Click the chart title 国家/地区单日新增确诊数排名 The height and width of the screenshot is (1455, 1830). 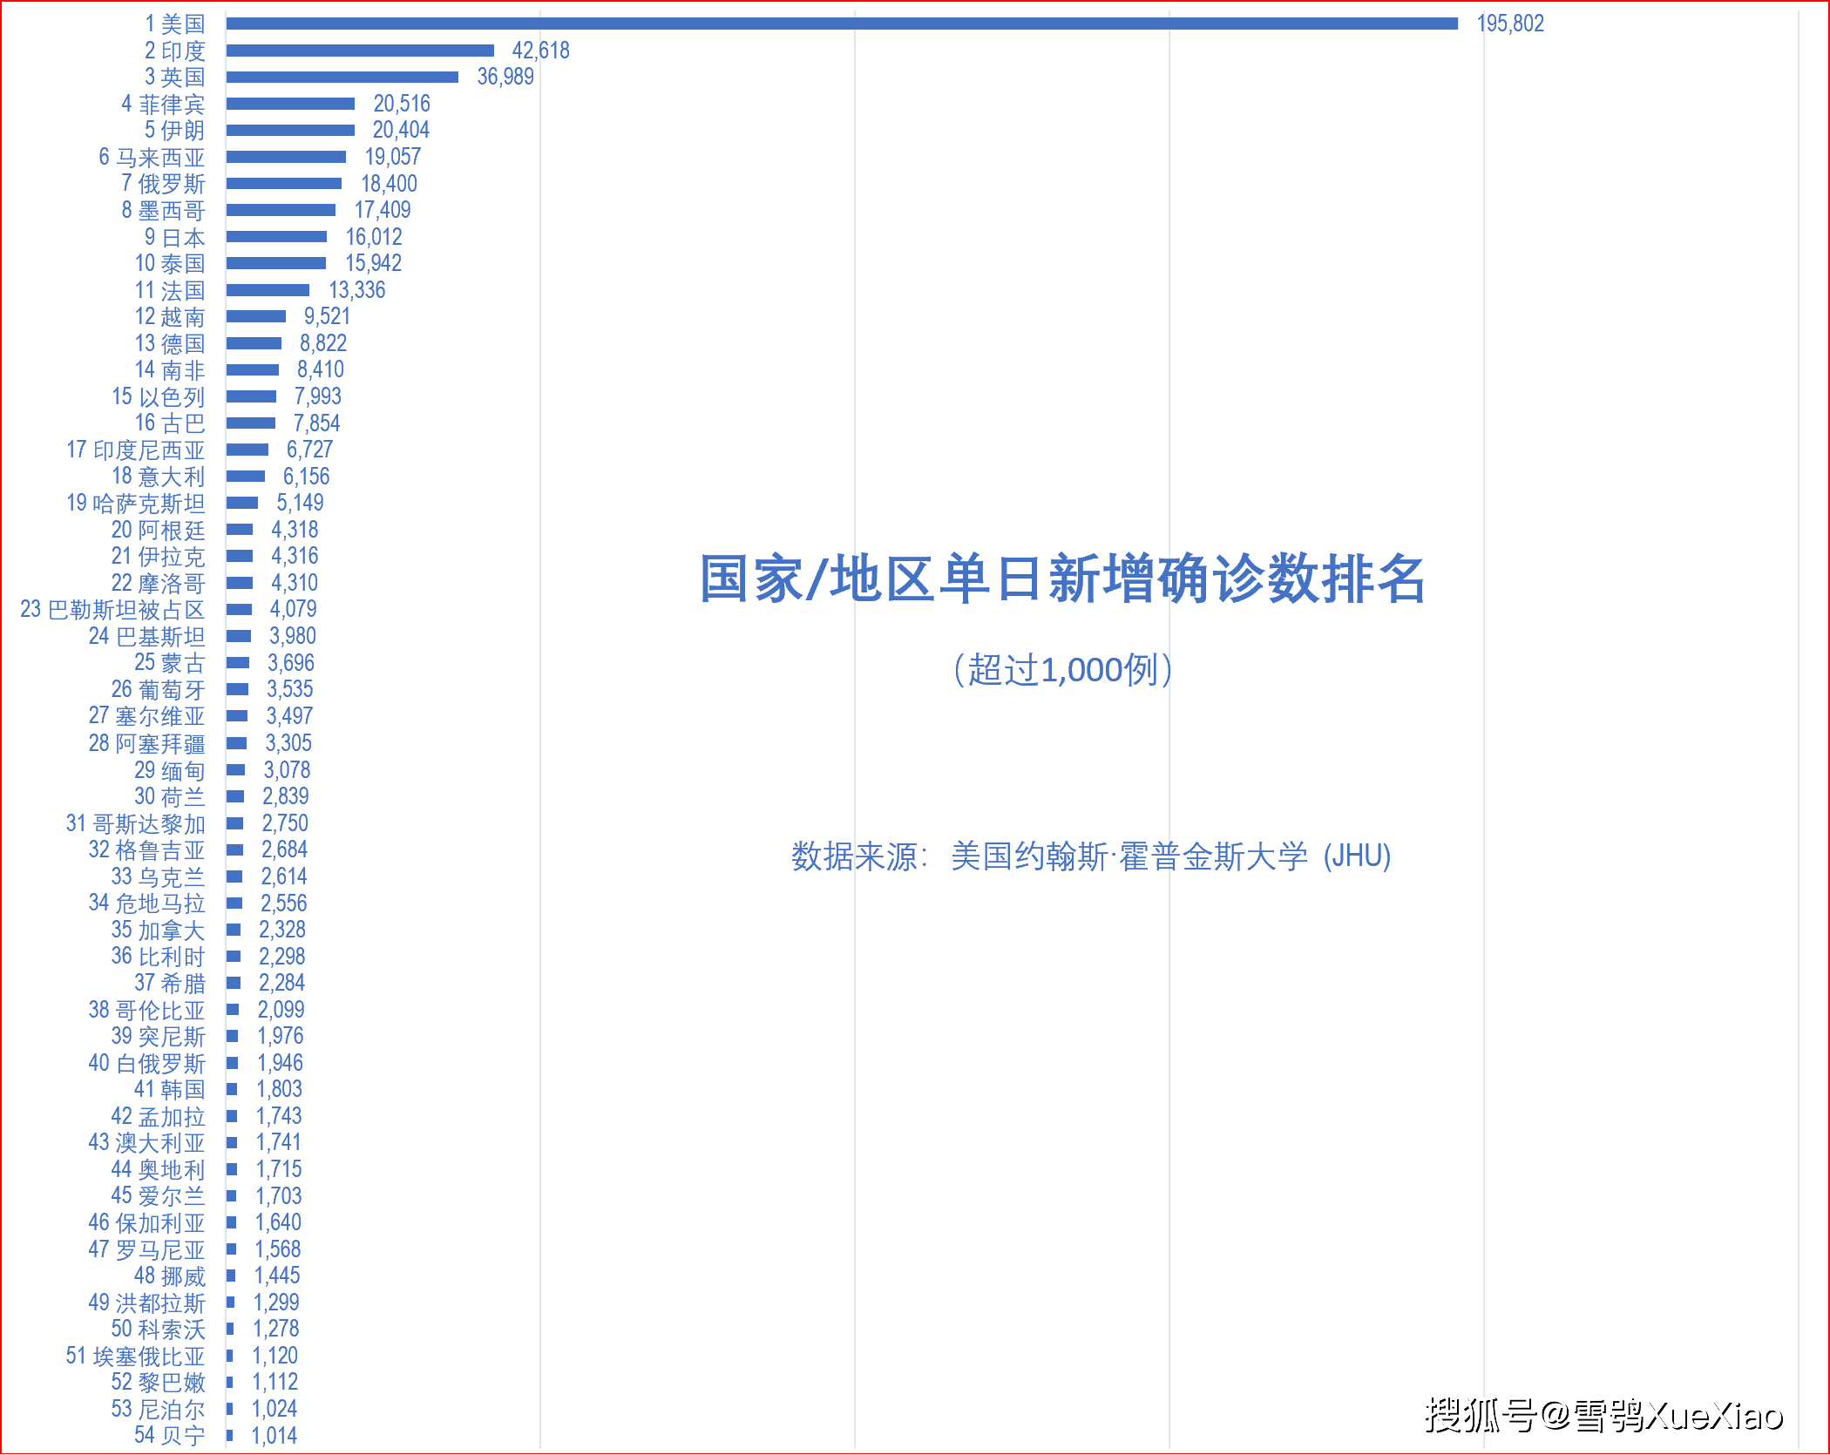coord(1061,579)
